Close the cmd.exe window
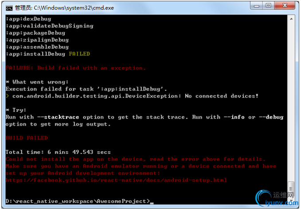 (x=285, y=6)
